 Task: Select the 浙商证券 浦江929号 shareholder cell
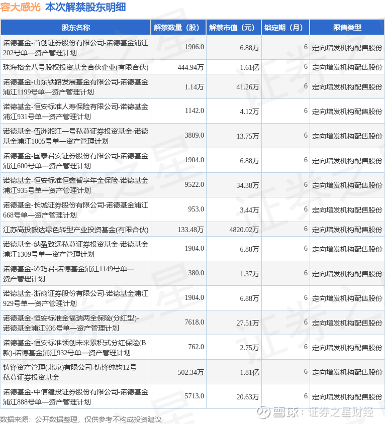[x=76, y=298]
